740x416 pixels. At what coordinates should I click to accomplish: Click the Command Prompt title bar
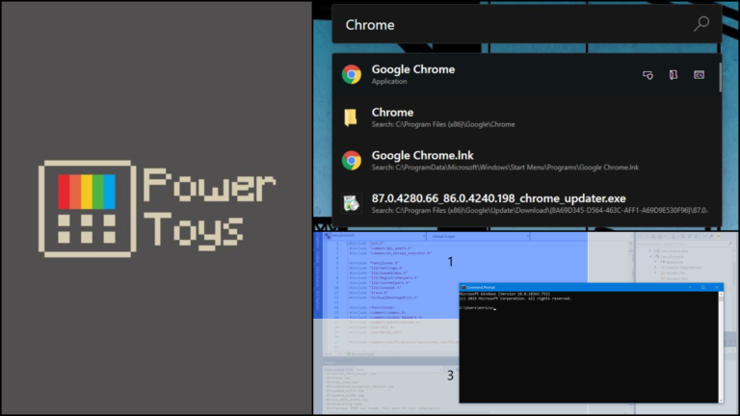coord(591,287)
